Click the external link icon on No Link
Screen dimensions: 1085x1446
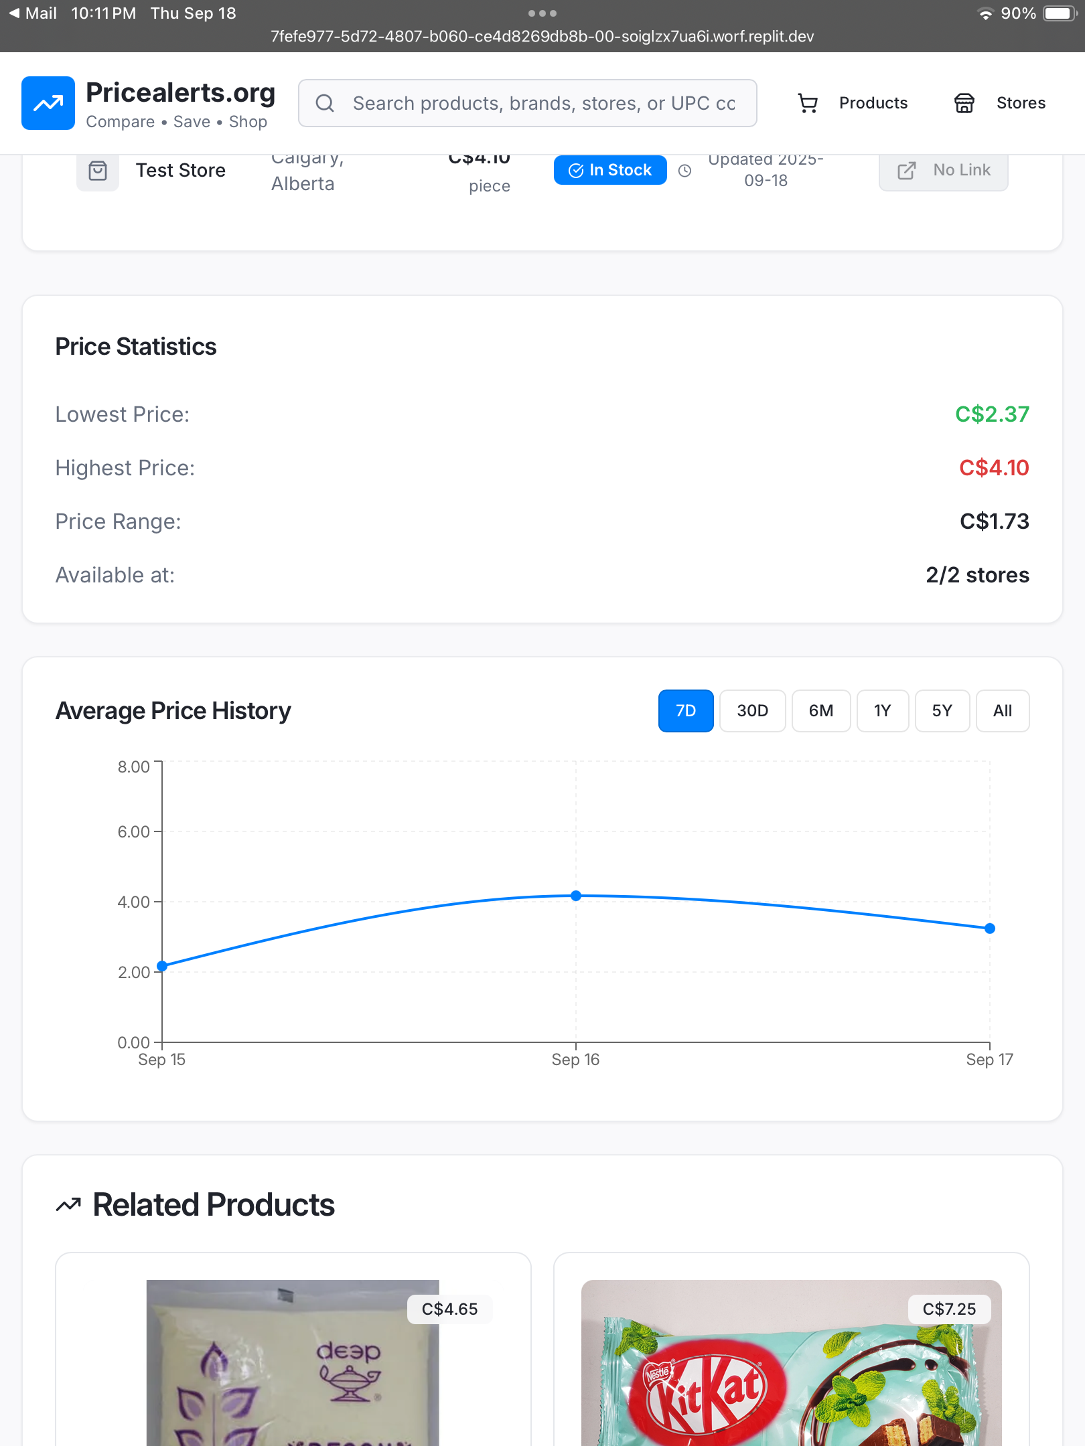pyautogui.click(x=906, y=171)
